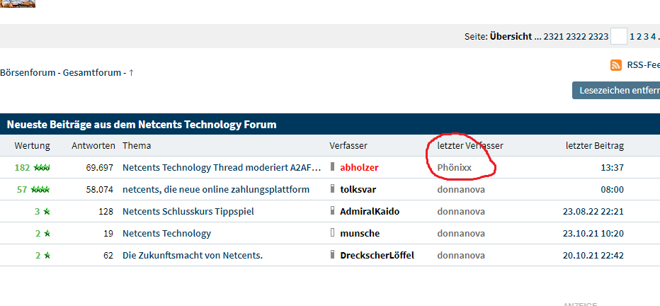
Task: Open thread Die Zukunftsmacht von Netcents
Action: [x=192, y=255]
